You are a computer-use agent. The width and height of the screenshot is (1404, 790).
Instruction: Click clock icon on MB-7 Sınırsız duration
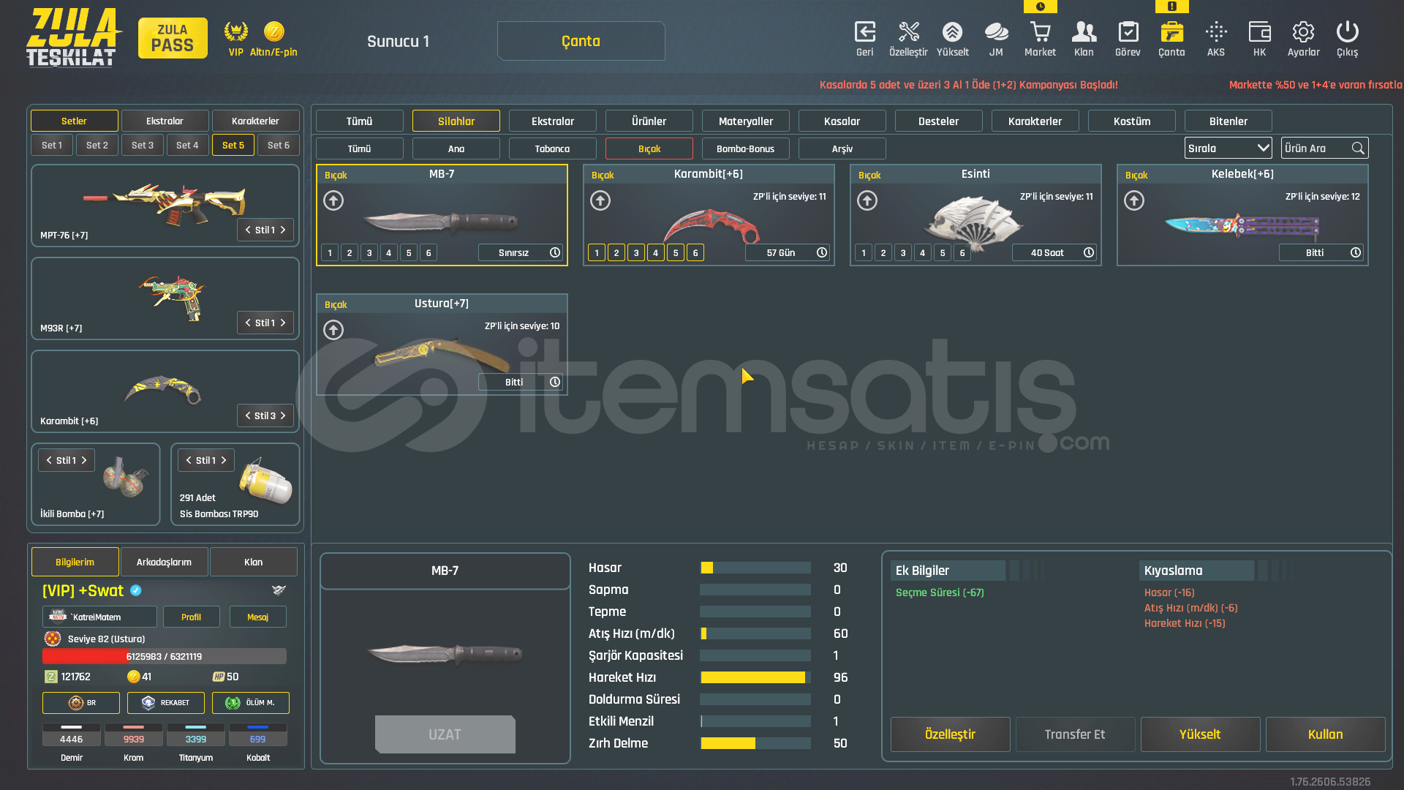[x=555, y=252]
